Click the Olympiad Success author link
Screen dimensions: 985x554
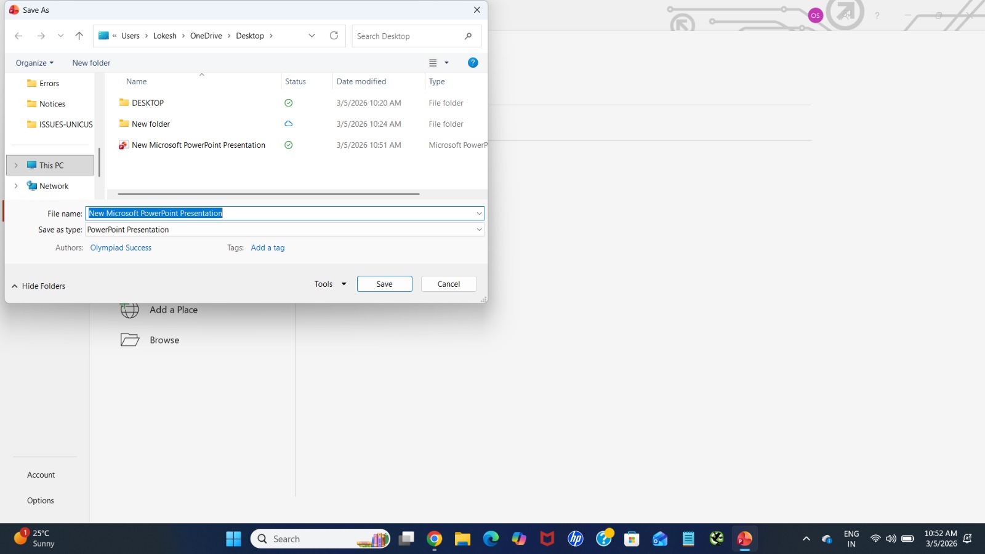tap(121, 247)
